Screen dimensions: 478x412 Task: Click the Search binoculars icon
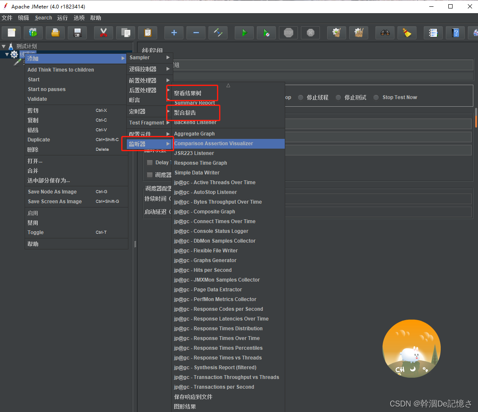pos(385,33)
